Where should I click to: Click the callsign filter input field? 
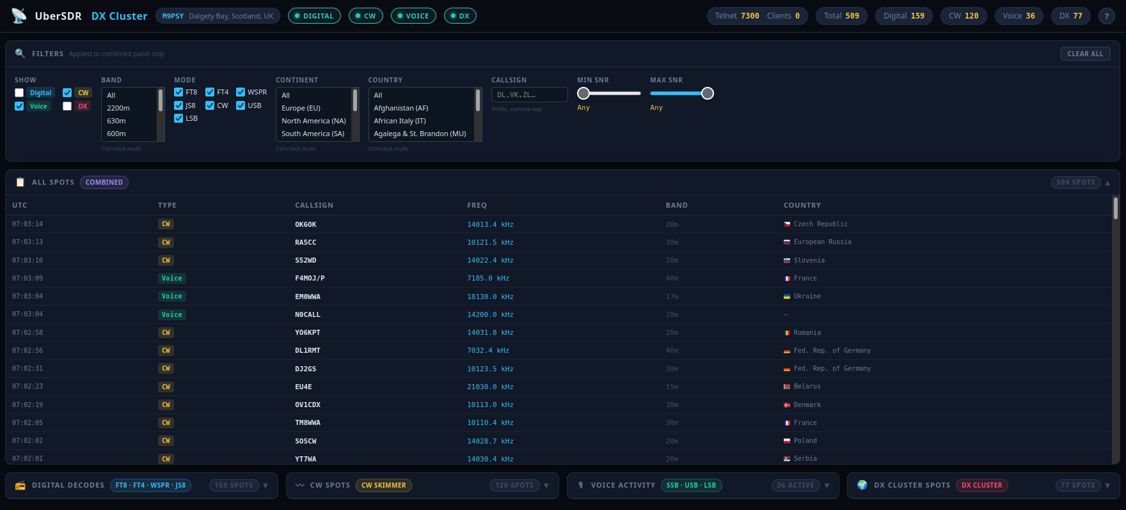pos(530,95)
